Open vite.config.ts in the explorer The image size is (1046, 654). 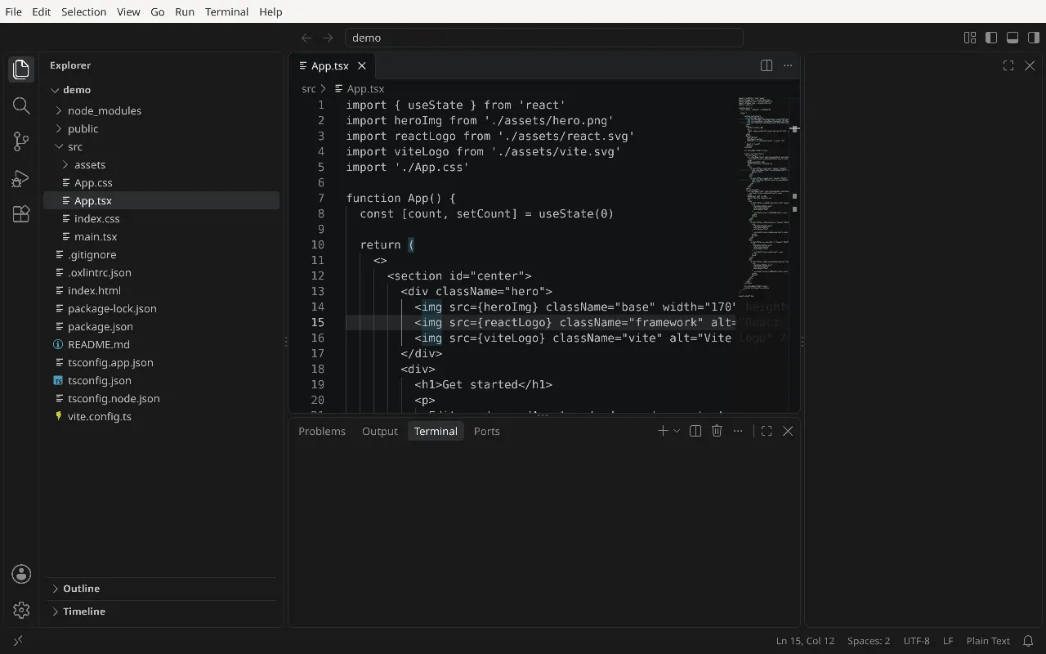coord(161,416)
